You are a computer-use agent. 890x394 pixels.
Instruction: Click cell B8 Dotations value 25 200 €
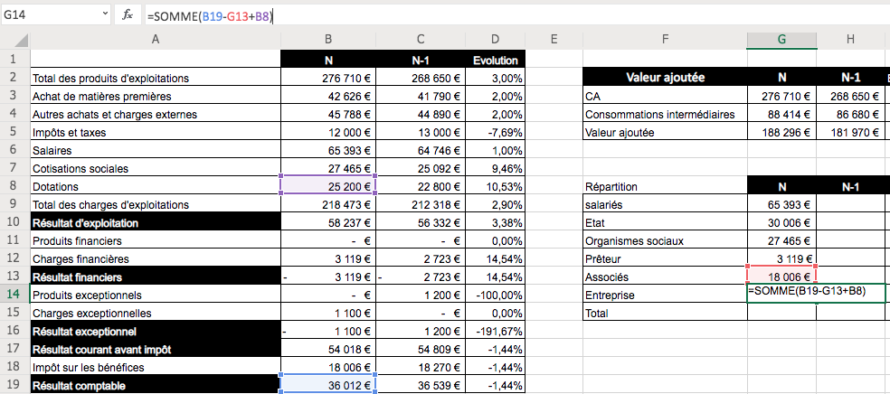328,186
